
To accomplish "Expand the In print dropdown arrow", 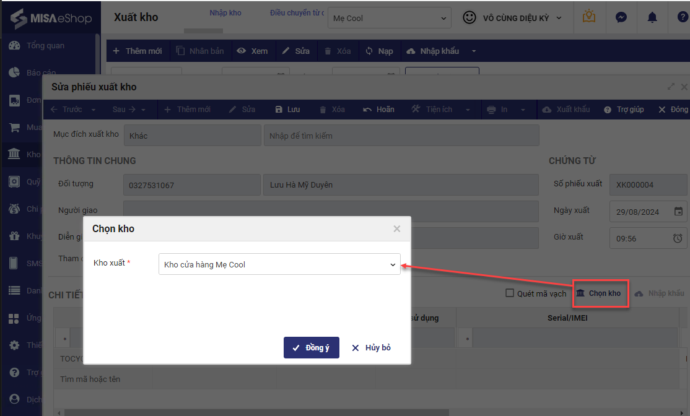I will [x=523, y=110].
